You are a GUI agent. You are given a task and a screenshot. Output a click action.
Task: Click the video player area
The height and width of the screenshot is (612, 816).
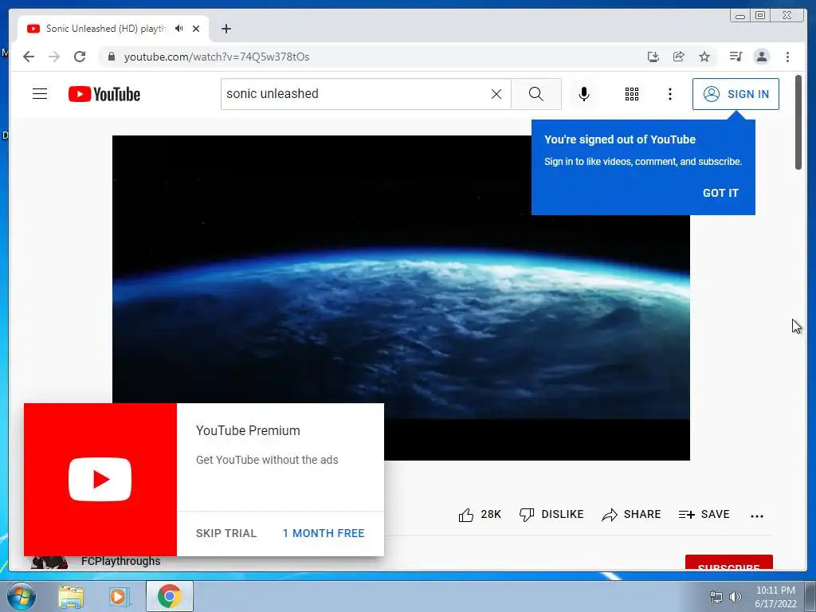pos(401,297)
